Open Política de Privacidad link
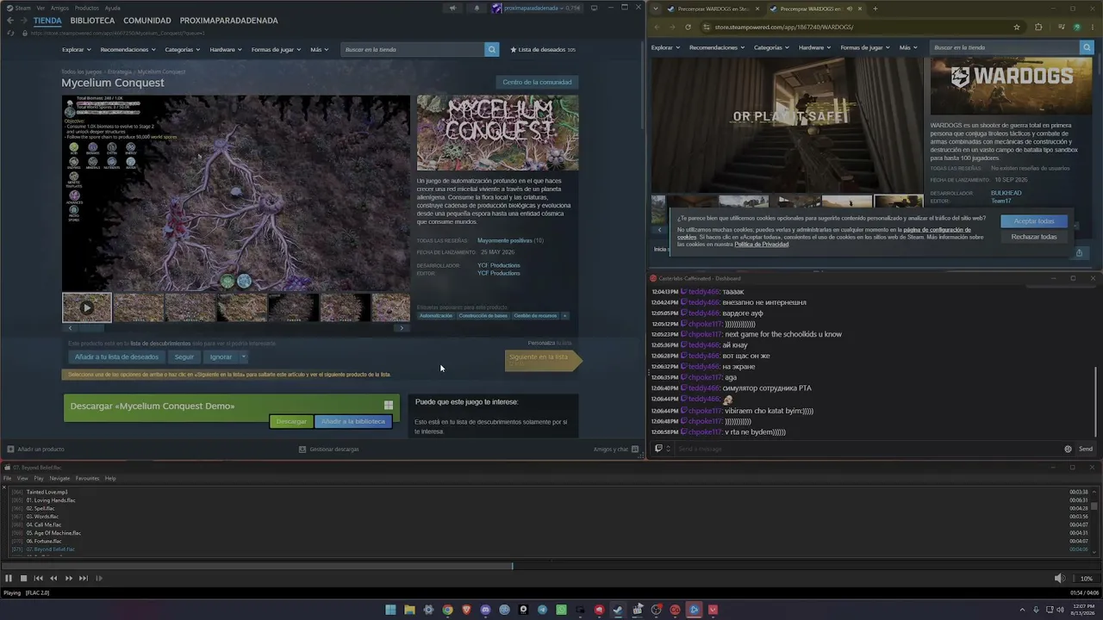The height and width of the screenshot is (620, 1103). tap(761, 245)
